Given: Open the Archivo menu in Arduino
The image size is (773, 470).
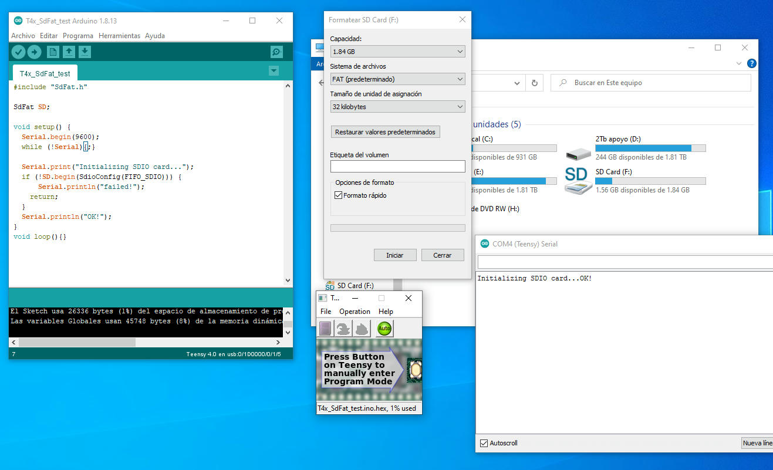Looking at the screenshot, I should [23, 36].
